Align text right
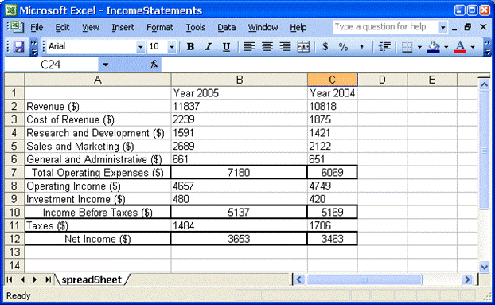 285,47
